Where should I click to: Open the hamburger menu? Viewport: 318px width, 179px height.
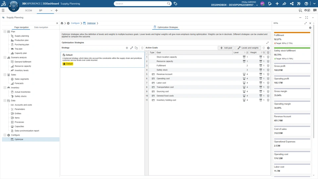click(3, 10)
